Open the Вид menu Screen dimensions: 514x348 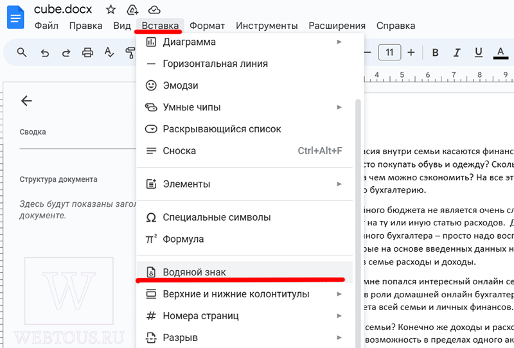(122, 26)
